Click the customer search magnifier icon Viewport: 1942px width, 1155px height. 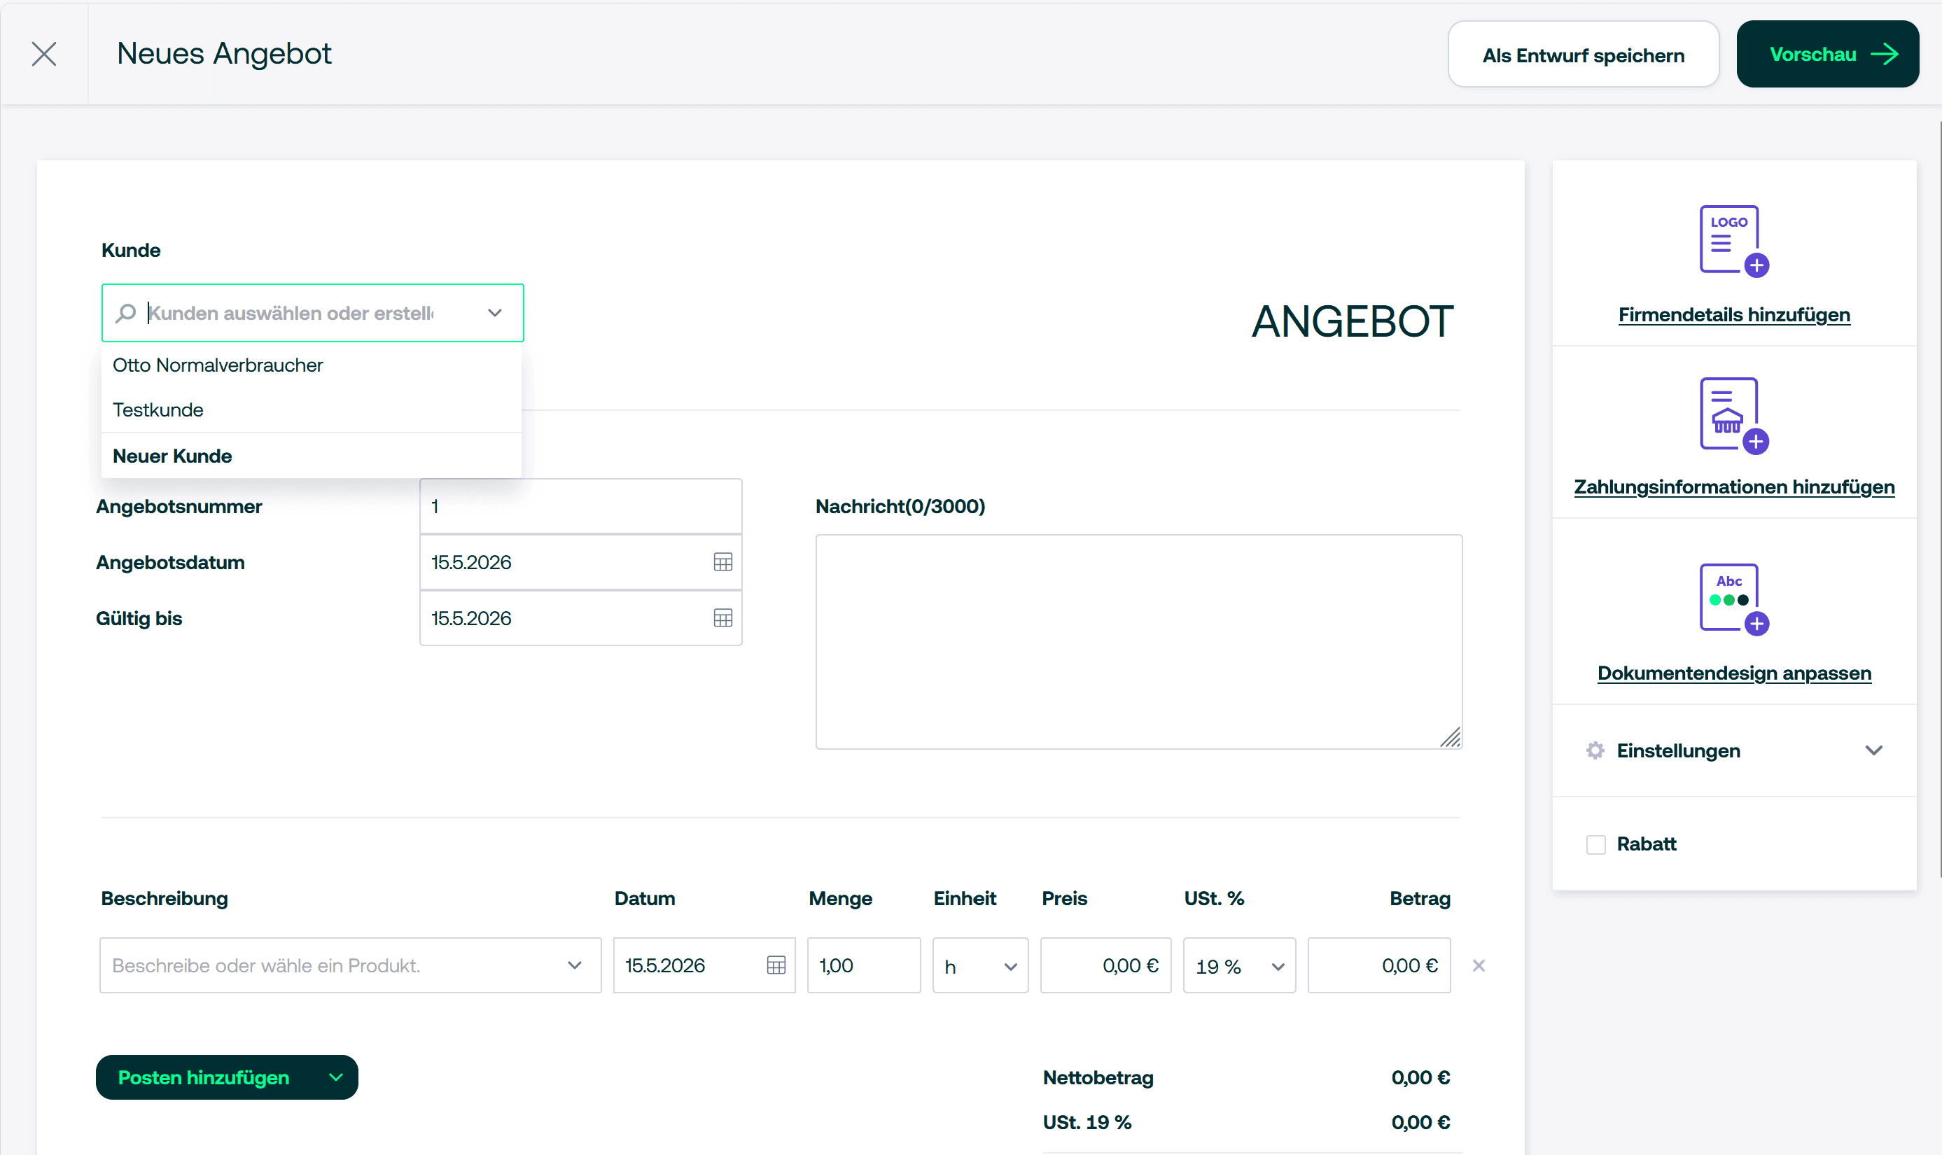click(126, 313)
